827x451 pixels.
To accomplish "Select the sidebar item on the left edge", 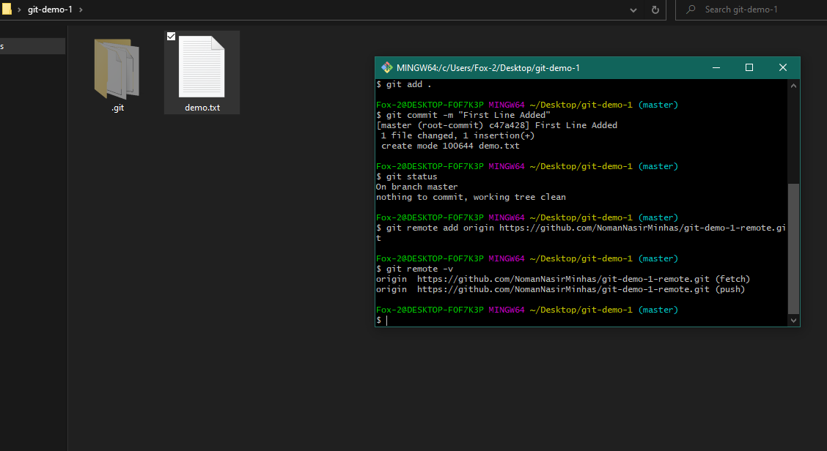I will [x=32, y=45].
